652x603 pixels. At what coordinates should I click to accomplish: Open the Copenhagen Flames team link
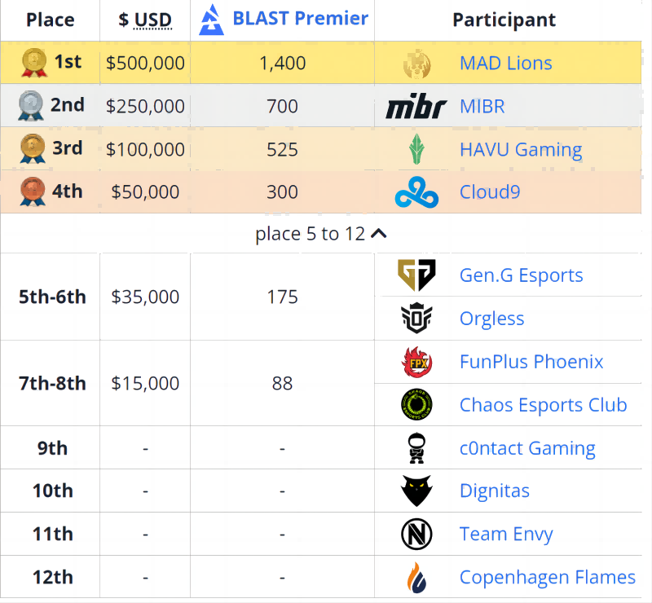click(x=547, y=577)
